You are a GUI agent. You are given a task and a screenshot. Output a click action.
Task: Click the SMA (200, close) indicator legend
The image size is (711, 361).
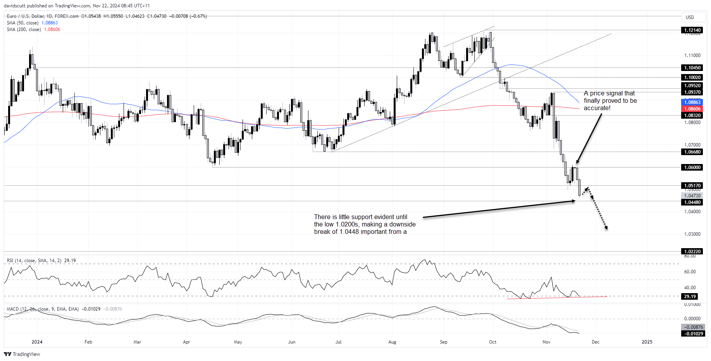point(24,29)
